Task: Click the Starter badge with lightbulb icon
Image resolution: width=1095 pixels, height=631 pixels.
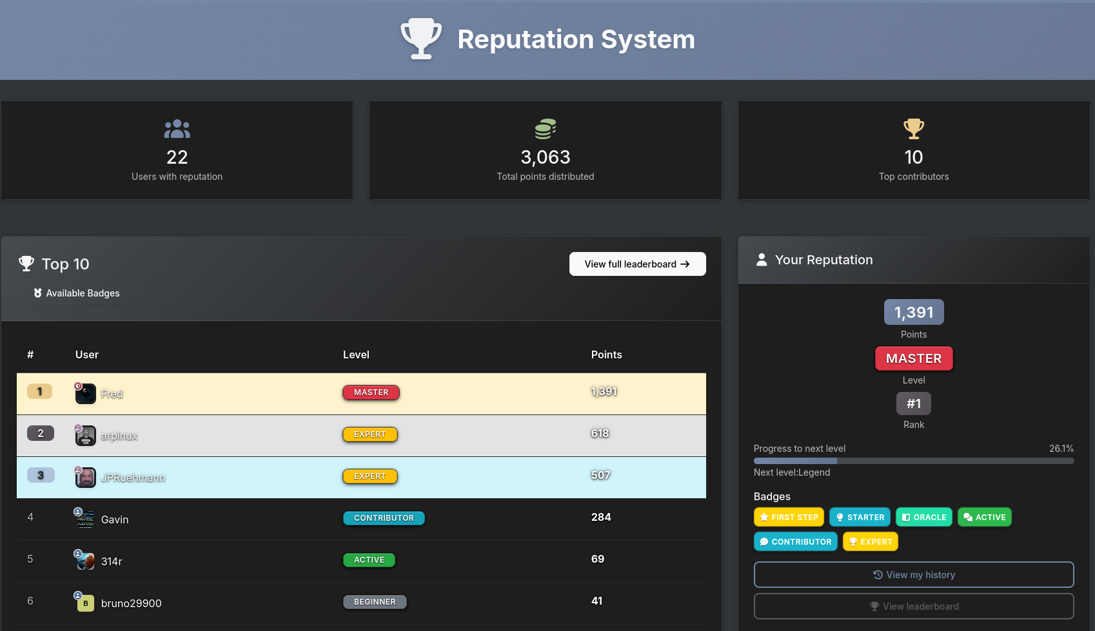Action: click(x=859, y=518)
